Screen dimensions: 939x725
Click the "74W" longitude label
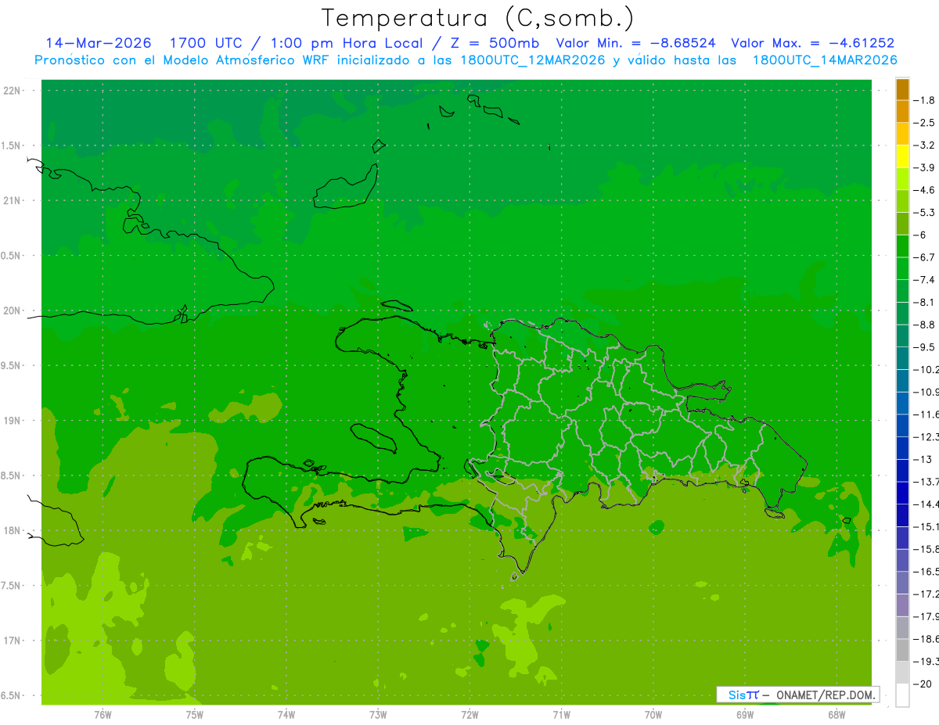[x=286, y=715]
